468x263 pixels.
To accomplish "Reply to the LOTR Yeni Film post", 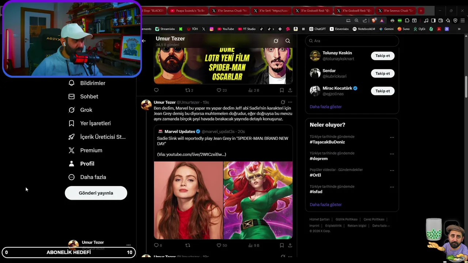I will [156, 90].
